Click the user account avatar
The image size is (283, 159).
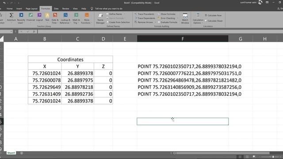[x=260, y=2]
